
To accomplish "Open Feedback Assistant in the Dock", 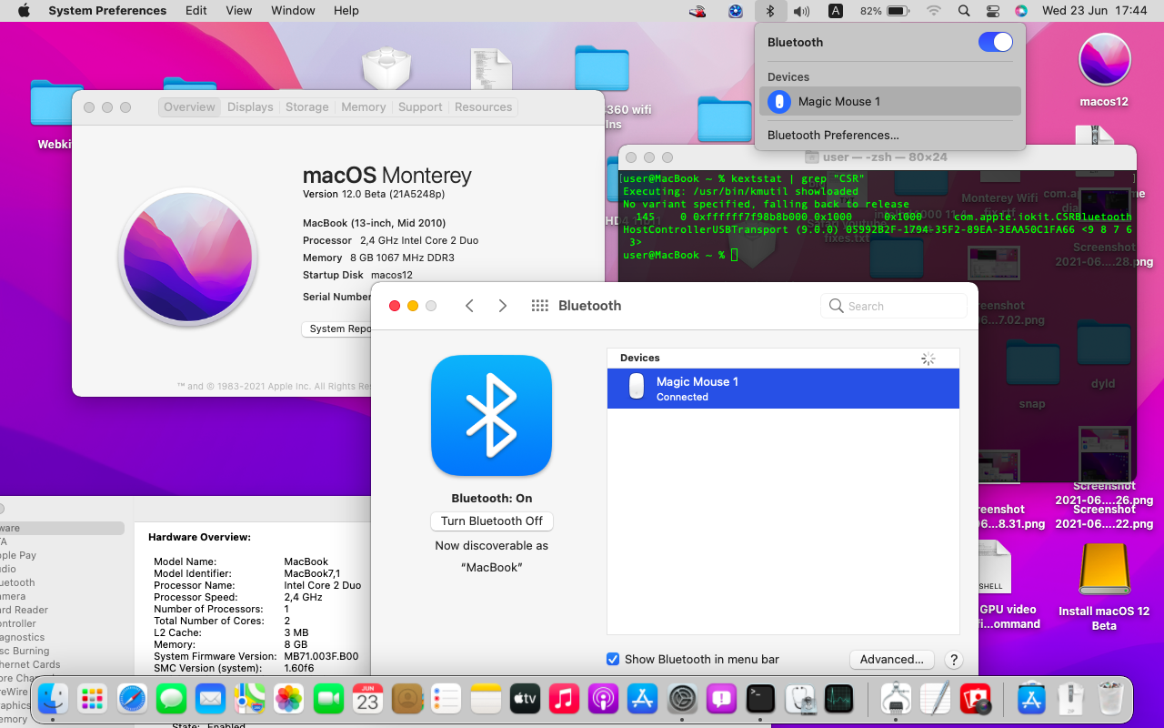I will click(x=721, y=699).
